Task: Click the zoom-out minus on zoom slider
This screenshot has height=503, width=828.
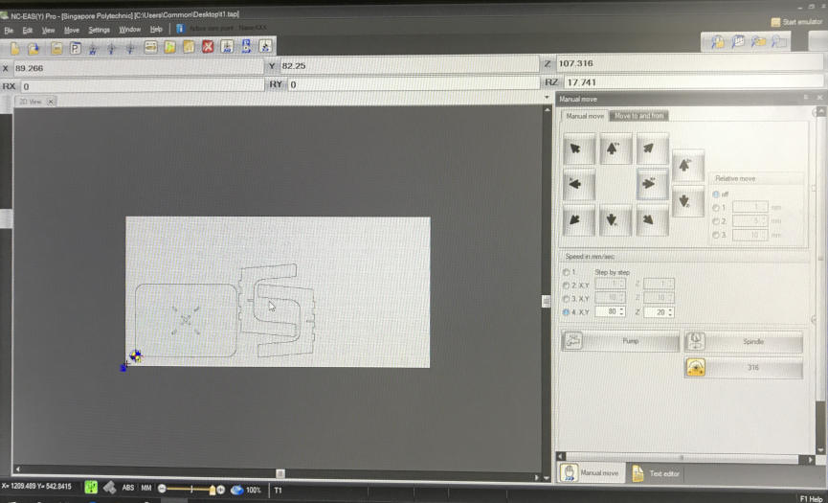Action: [162, 490]
